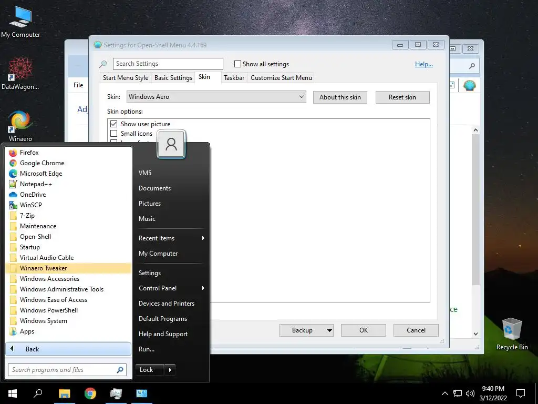Expand the power options arrow beside Lock
538x404 pixels.
(170, 370)
